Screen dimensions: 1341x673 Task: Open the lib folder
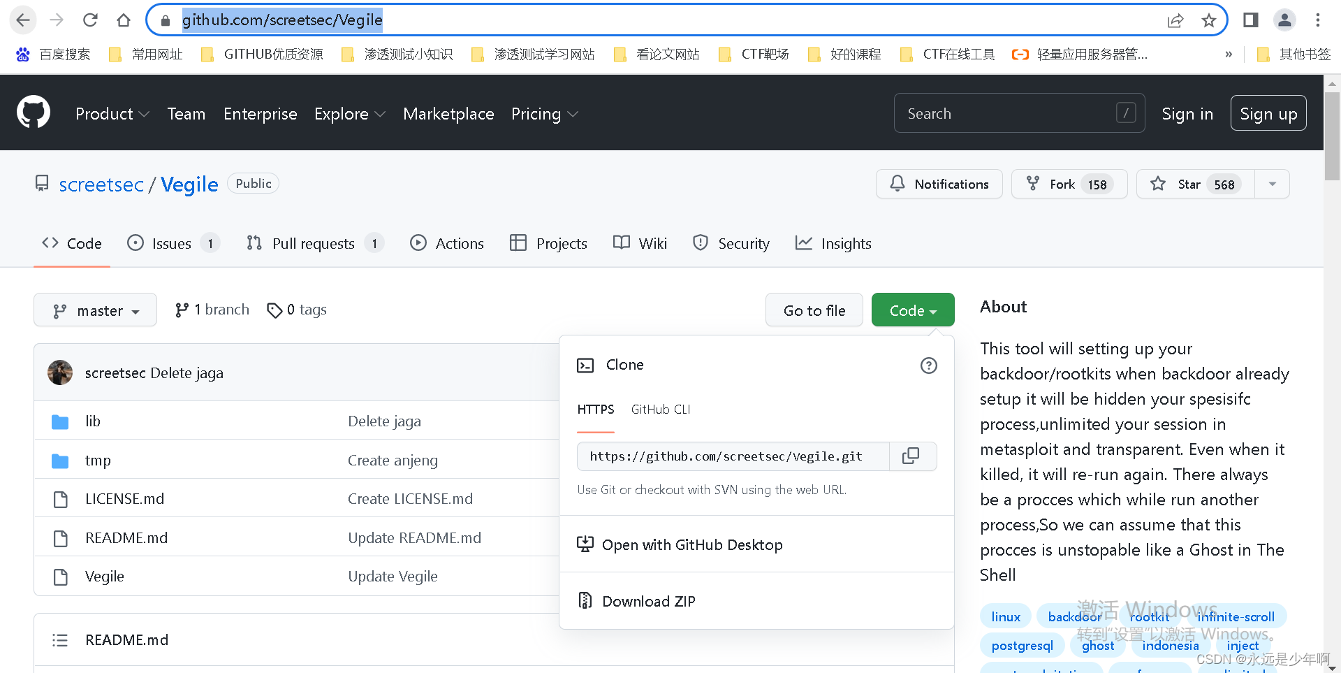[93, 421]
